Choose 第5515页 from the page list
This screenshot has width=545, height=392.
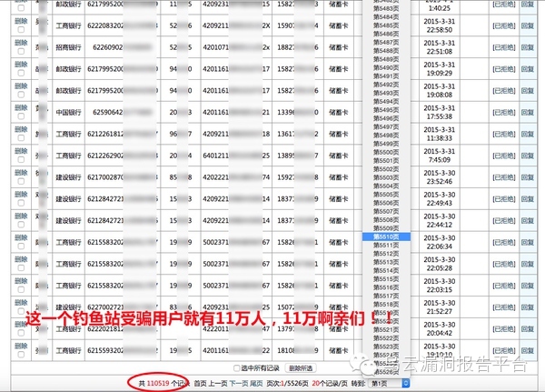[x=386, y=279]
